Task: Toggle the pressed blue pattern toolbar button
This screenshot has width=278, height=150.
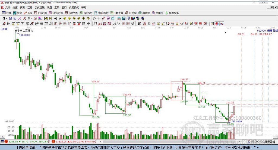Action: (x=11, y=18)
